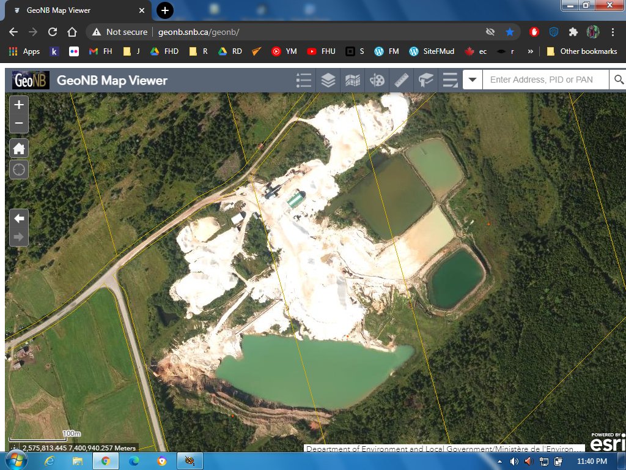
Task: Click the search magnifier button
Action: click(618, 80)
